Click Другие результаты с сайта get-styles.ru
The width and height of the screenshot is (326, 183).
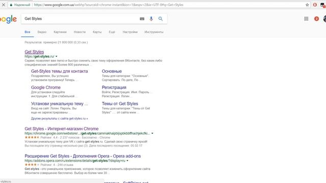click(x=60, y=118)
